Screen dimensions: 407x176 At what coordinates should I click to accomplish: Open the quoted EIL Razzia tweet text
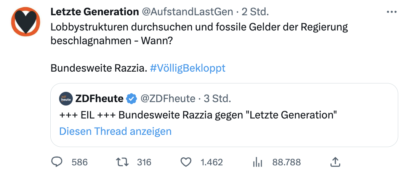coord(199,115)
